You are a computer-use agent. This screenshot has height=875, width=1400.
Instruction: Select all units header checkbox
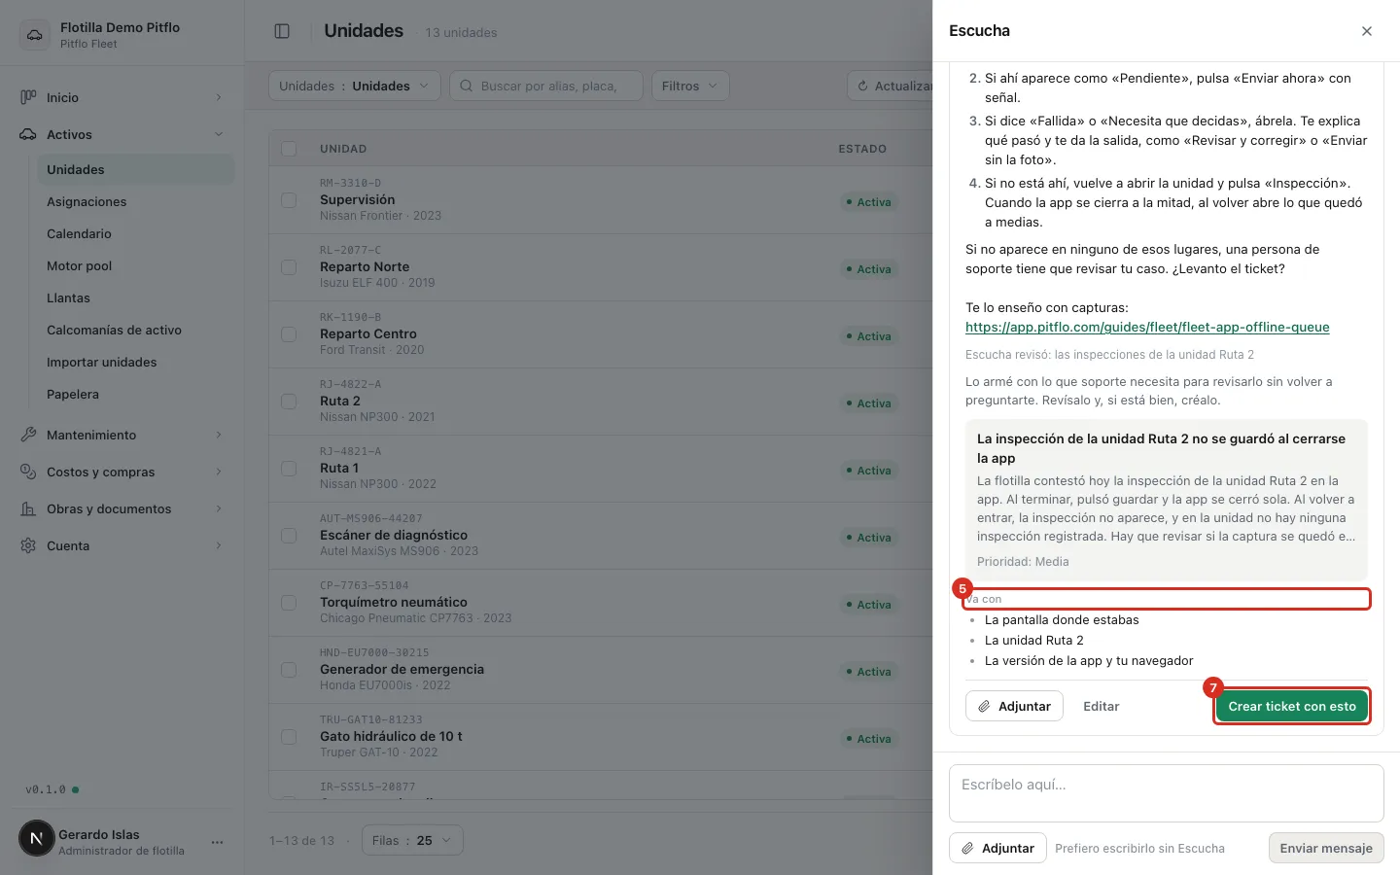(x=289, y=149)
